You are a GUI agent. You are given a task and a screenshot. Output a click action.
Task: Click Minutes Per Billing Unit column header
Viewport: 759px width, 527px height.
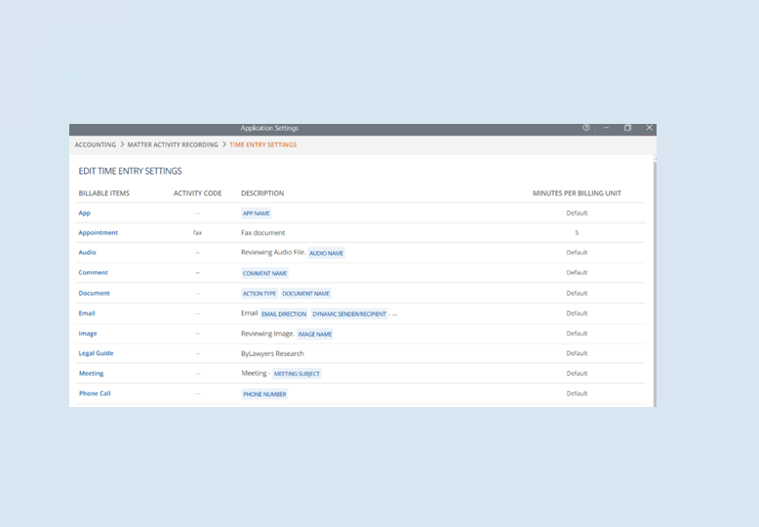[577, 193]
